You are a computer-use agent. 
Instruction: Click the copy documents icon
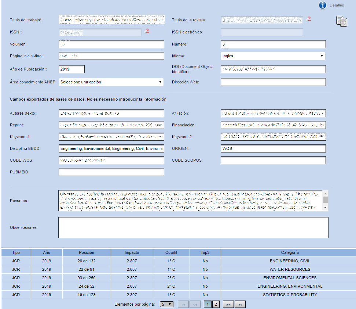click(341, 21)
